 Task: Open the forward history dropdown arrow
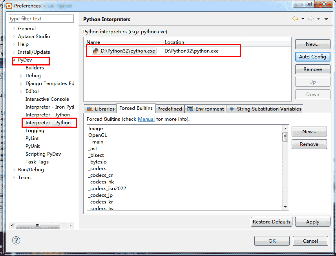[x=319, y=19]
